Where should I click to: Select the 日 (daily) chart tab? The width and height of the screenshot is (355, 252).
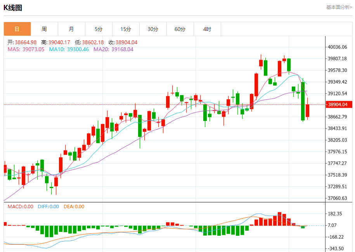click(x=17, y=29)
